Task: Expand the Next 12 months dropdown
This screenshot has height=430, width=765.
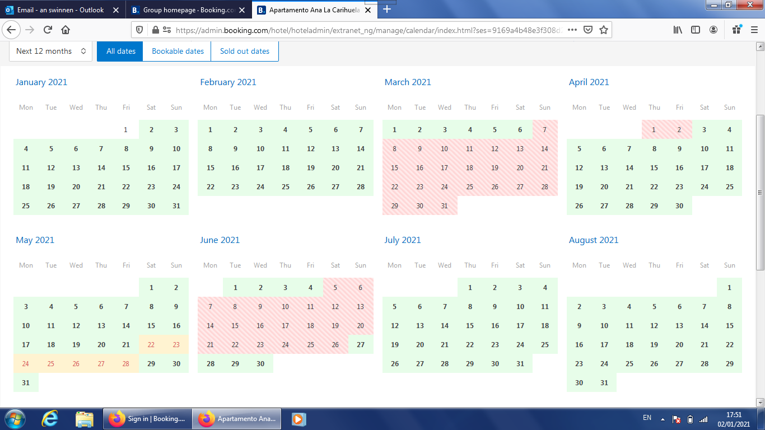Action: point(50,51)
